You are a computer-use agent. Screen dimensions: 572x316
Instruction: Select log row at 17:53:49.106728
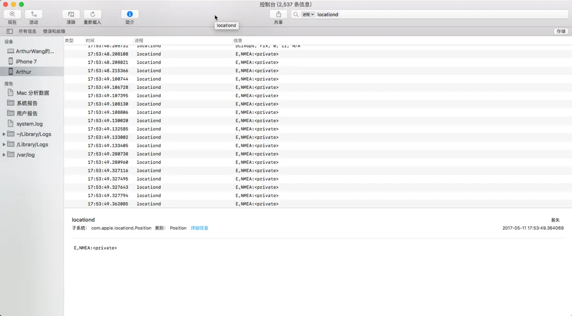318,87
